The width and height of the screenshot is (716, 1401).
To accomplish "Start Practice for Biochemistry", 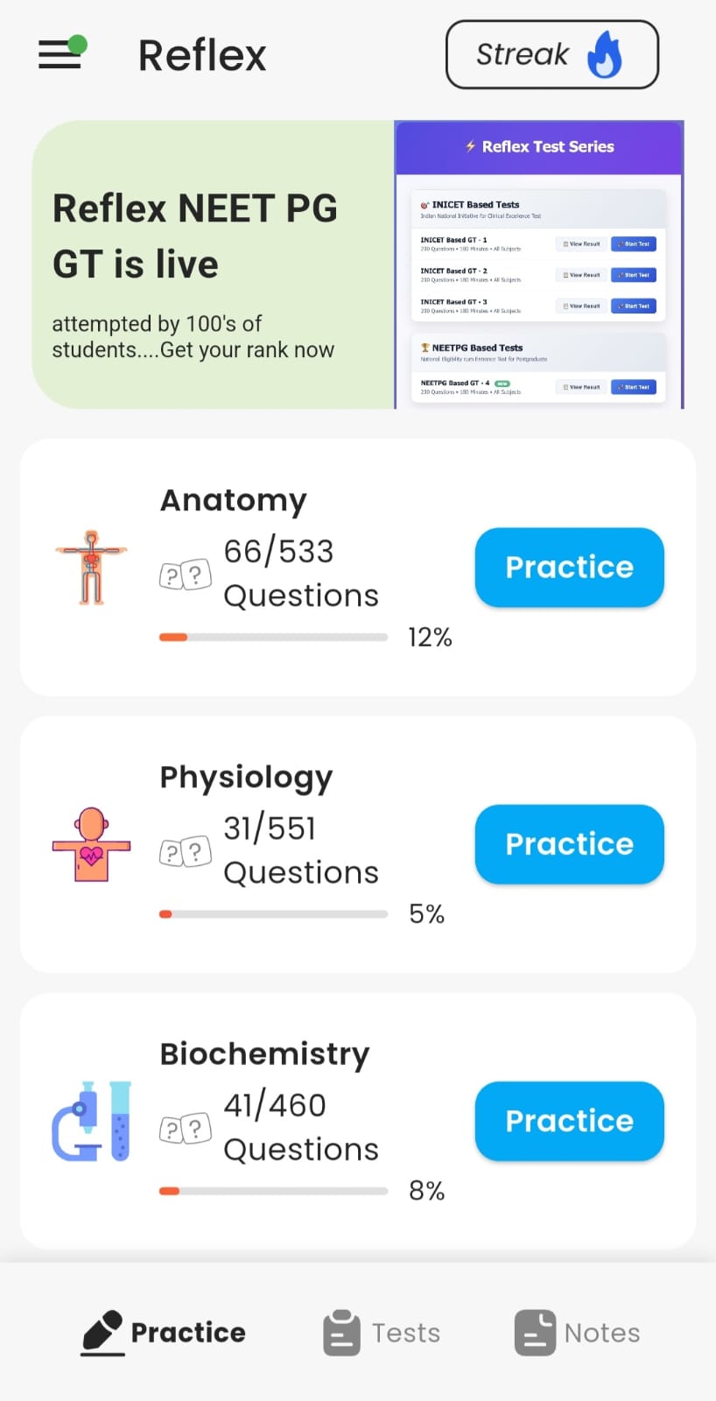I will [x=569, y=1121].
